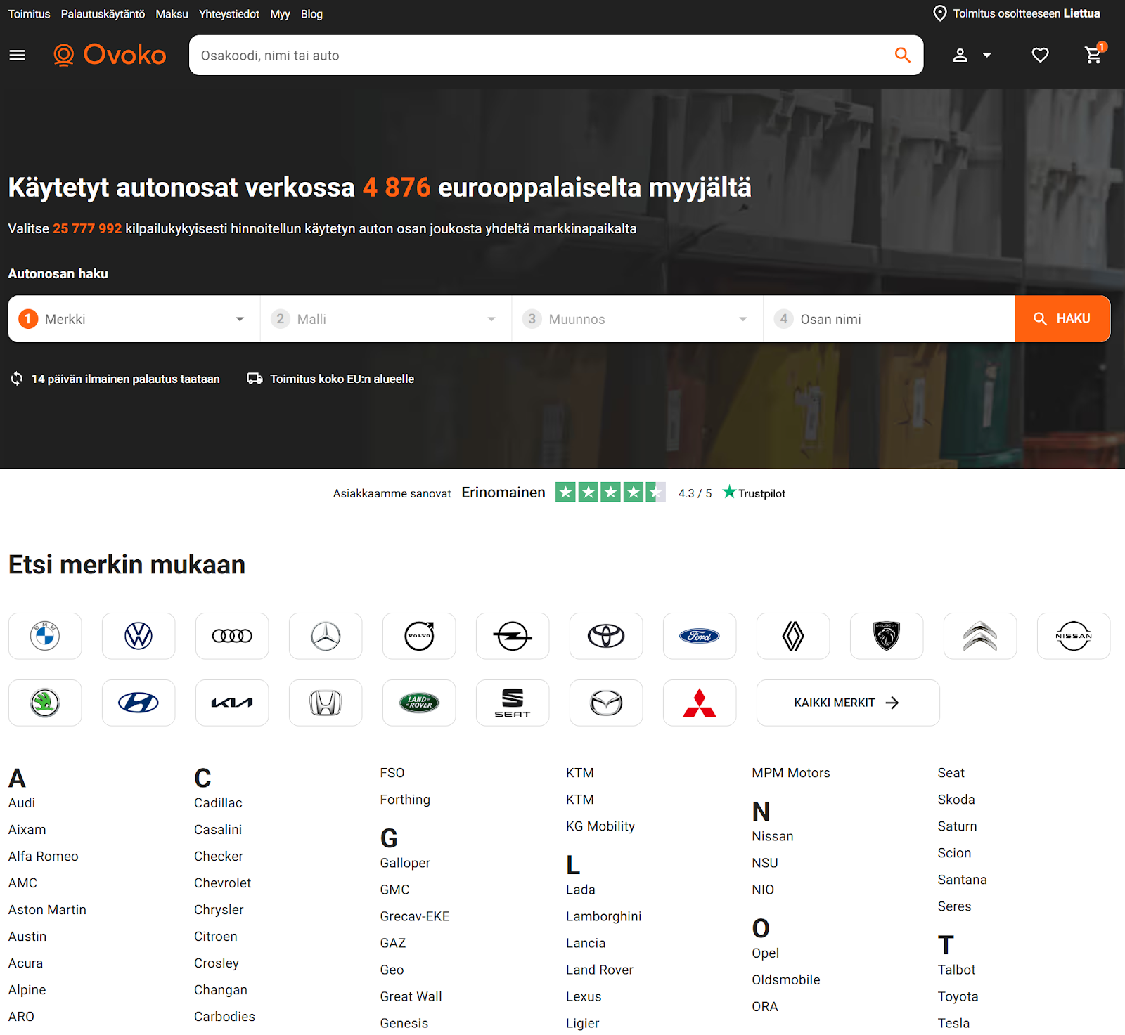Select the Land Rover brand logo
This screenshot has width=1125, height=1035.
point(419,703)
